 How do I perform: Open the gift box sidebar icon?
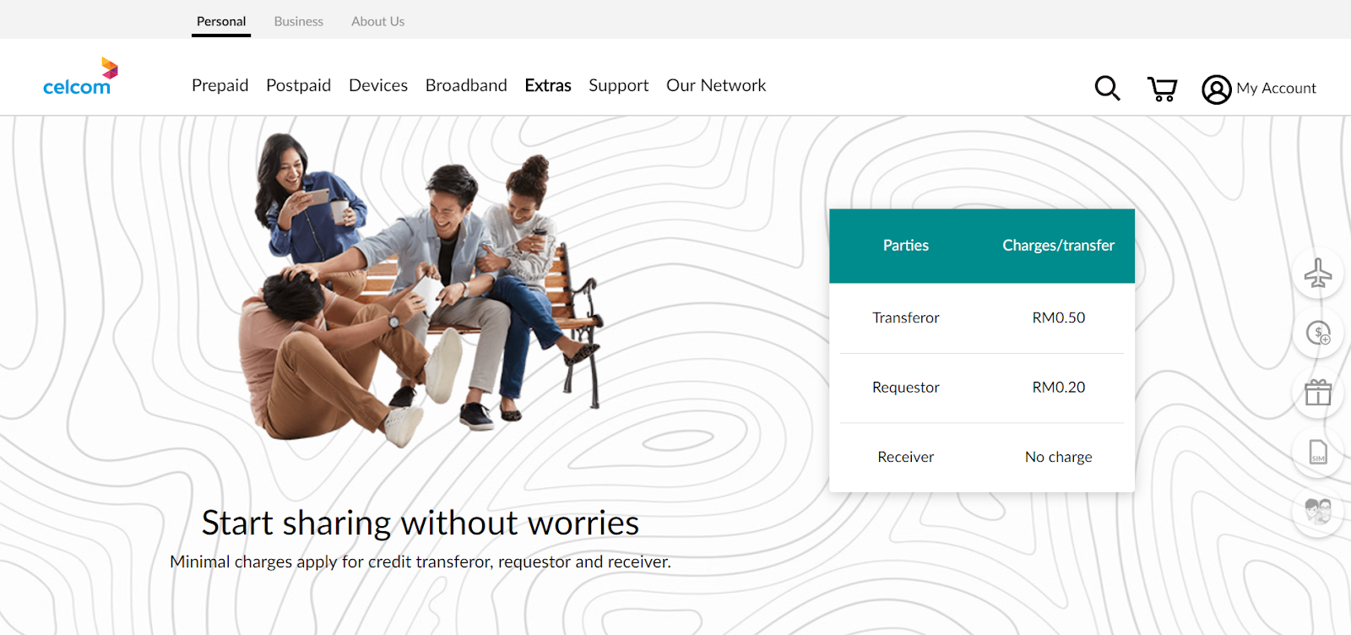1318,393
